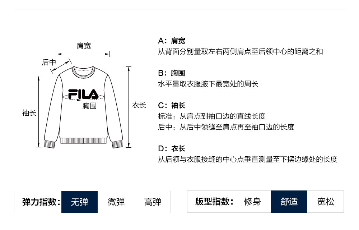
Task: Click the 衣长 label right of sweatshirt
Action: tap(139, 105)
